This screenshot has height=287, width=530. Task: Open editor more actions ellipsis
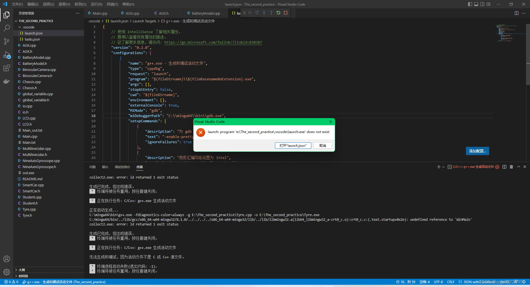click(x=524, y=13)
